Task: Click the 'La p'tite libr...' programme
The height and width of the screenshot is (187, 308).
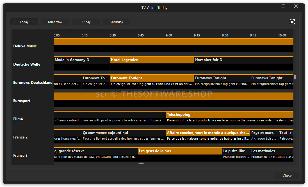Action: coord(236,155)
